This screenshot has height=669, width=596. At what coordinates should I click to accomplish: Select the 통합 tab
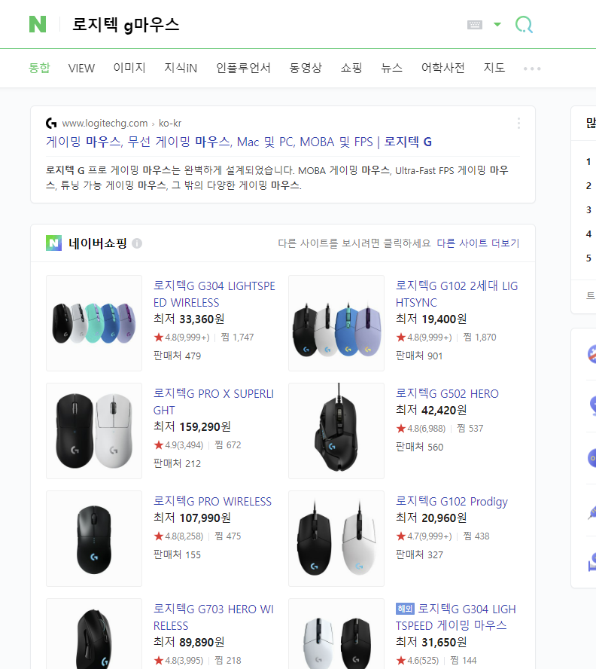[39, 68]
